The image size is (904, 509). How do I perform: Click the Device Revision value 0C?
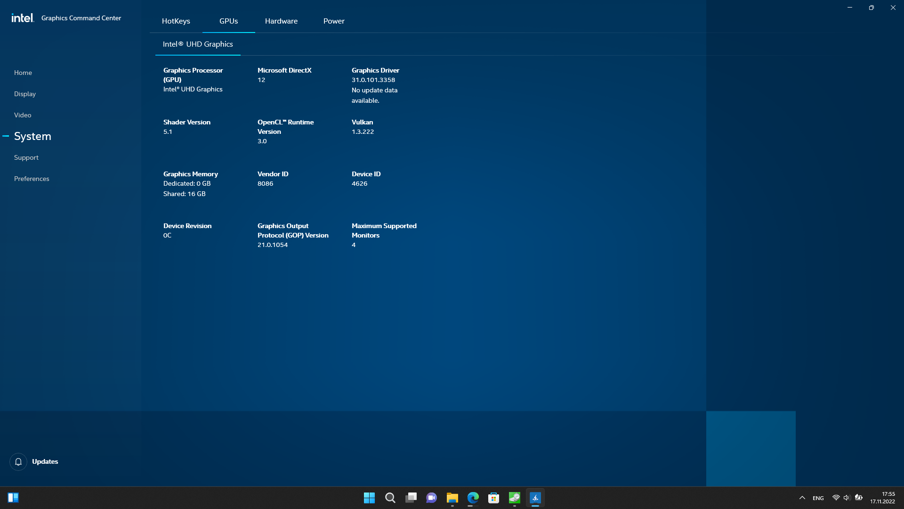tap(167, 235)
